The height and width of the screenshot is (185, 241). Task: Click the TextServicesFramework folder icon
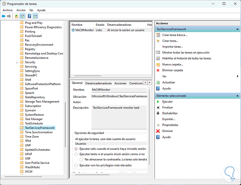click(22, 128)
